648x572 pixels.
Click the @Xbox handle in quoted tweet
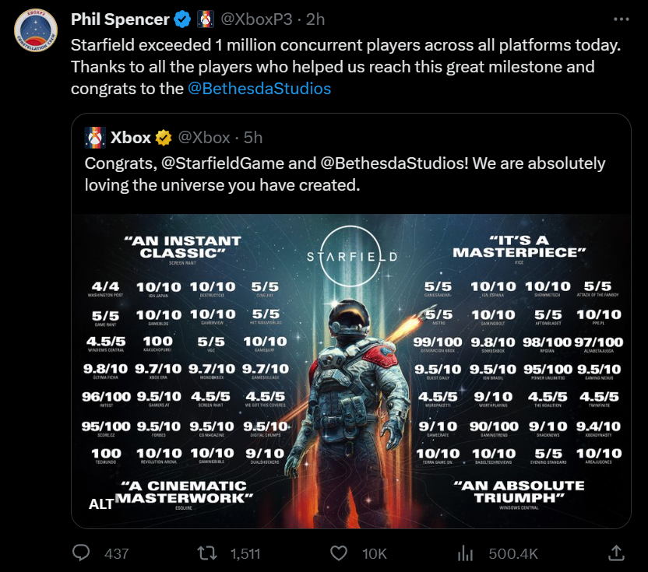pyautogui.click(x=204, y=138)
